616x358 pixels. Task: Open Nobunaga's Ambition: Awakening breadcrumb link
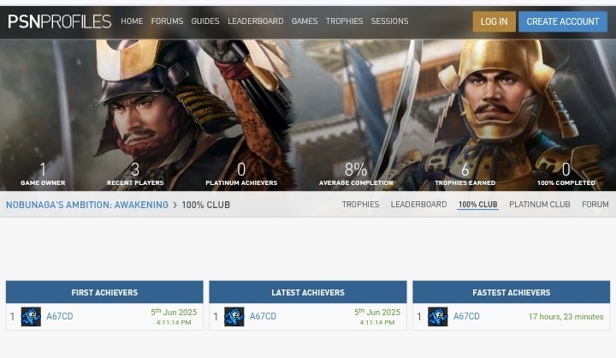coord(87,205)
